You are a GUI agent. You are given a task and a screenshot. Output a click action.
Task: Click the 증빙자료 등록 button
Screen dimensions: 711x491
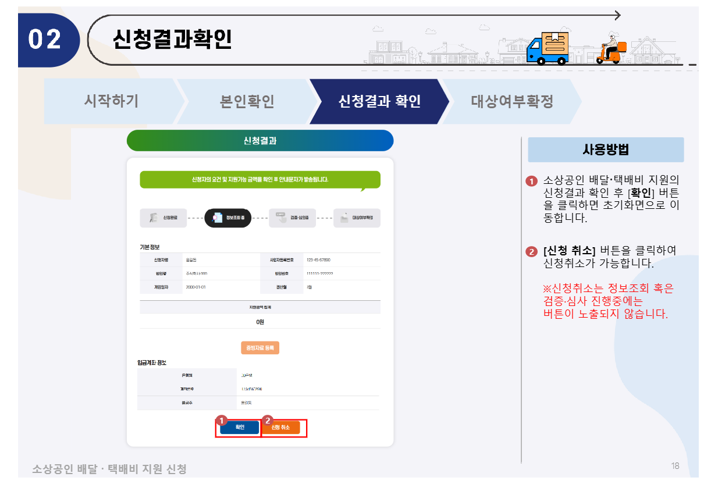point(260,348)
